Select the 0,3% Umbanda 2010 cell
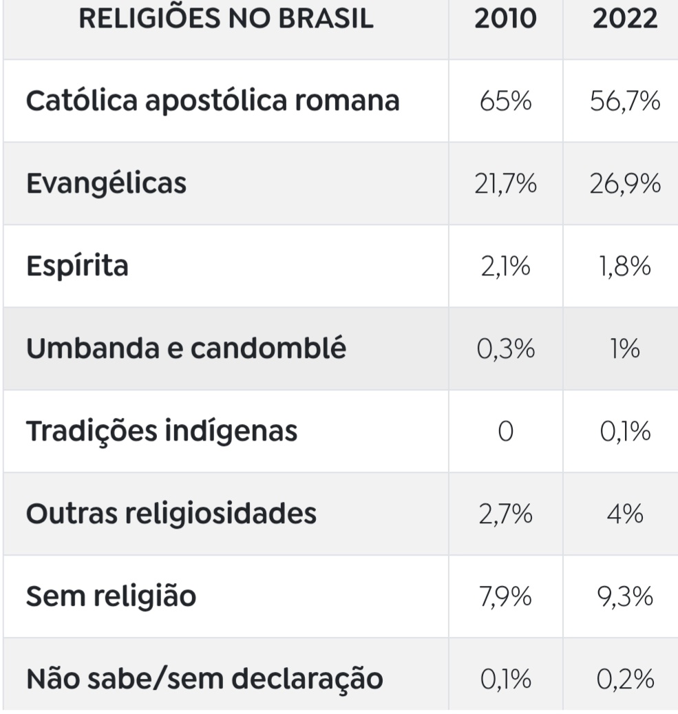The height and width of the screenshot is (714, 678). (x=505, y=349)
